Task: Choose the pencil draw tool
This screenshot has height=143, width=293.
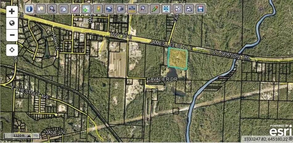Action: click(x=155, y=9)
